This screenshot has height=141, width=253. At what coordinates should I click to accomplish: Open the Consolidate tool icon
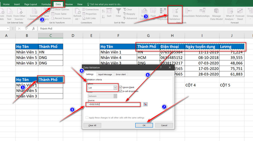[188, 11]
